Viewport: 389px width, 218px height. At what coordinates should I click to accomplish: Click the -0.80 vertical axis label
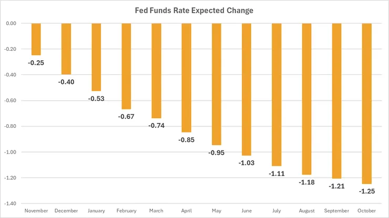click(9, 126)
